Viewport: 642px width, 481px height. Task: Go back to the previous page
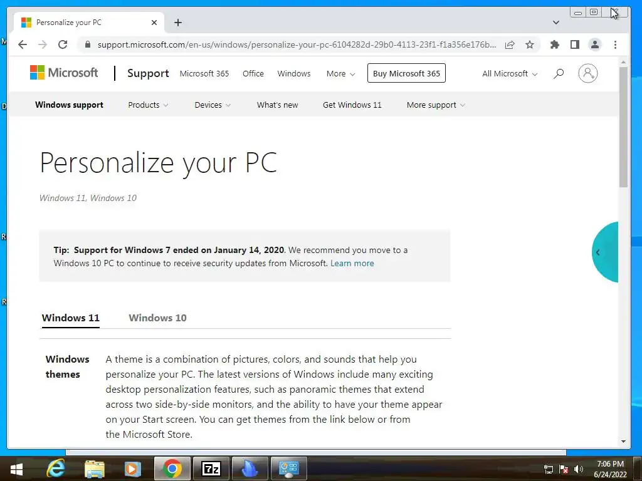(x=23, y=44)
